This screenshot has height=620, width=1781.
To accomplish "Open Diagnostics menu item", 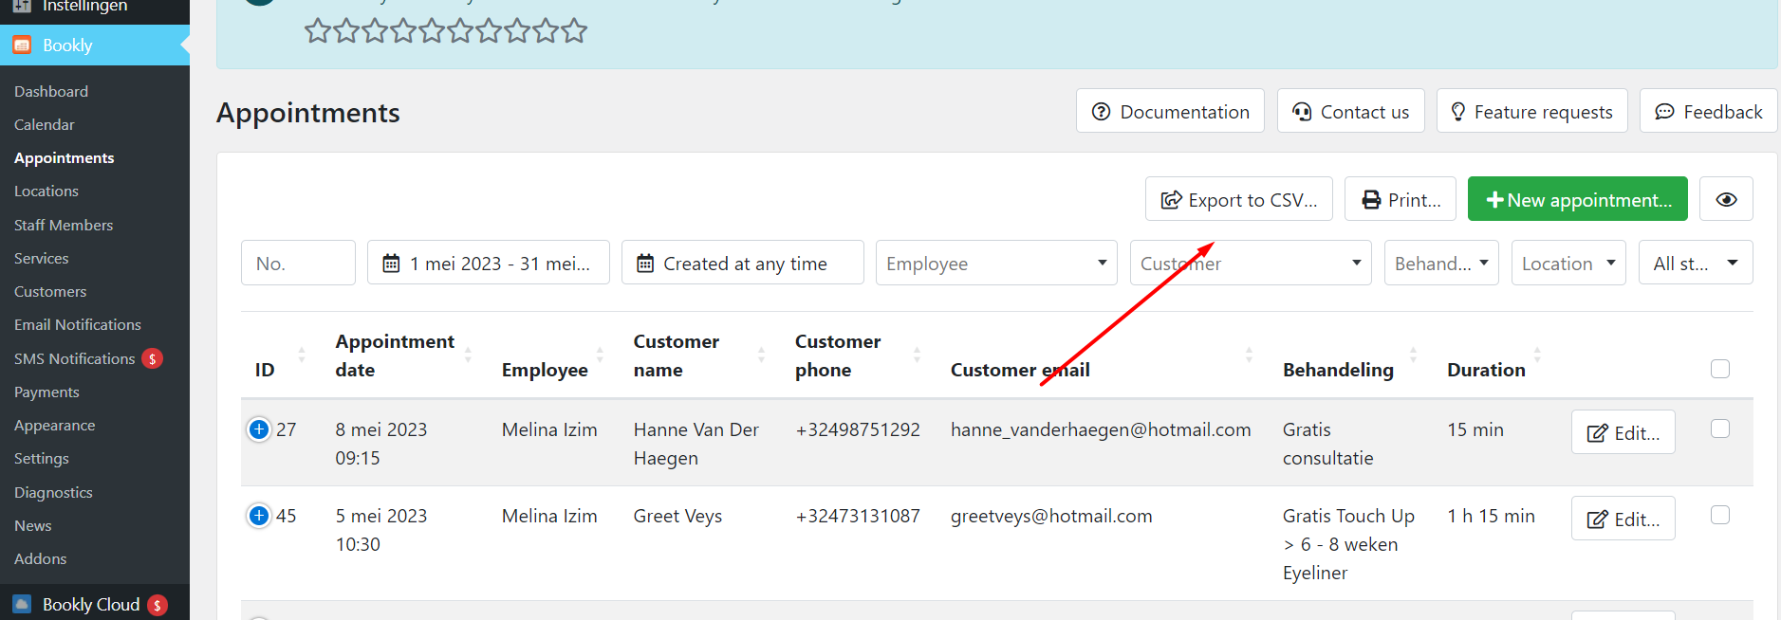I will point(53,493).
